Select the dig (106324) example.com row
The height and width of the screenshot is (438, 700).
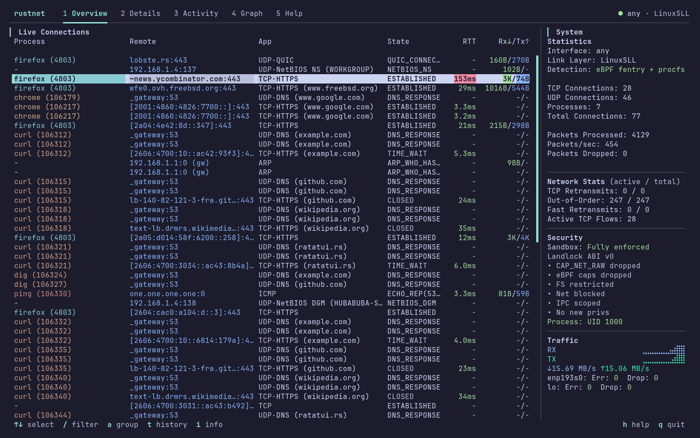(x=272, y=275)
